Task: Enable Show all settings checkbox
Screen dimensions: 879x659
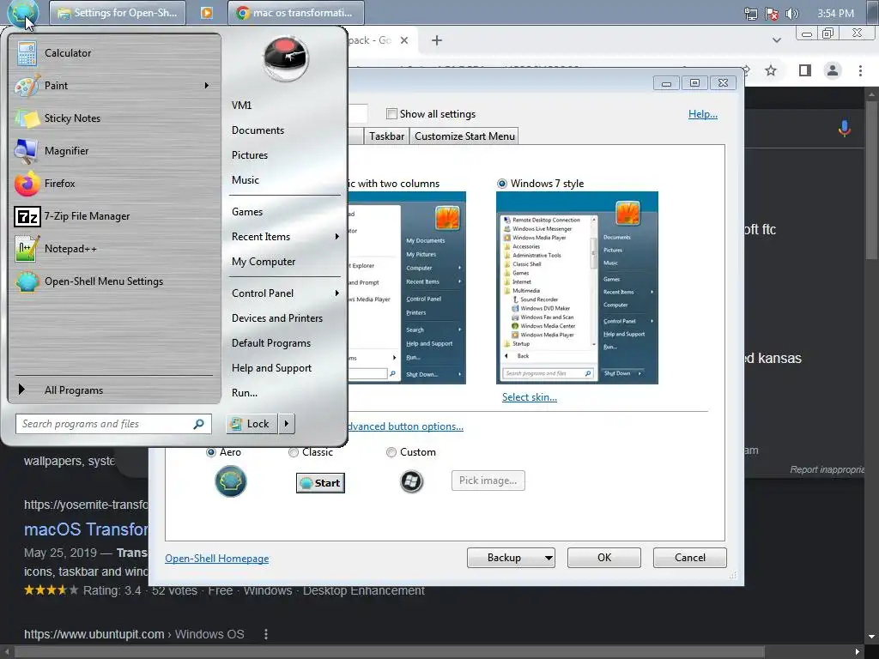Action: coord(391,114)
